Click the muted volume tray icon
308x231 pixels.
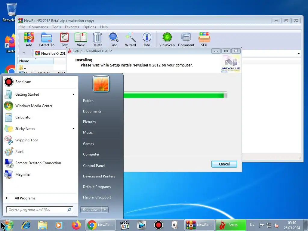point(276,225)
